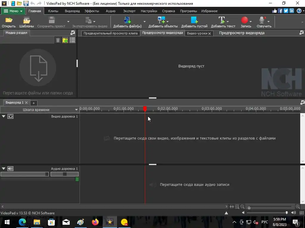Collapse Видео дорожка 1 triangle
Image resolution: width=305 pixels, height=228 pixels.
pos(4,116)
